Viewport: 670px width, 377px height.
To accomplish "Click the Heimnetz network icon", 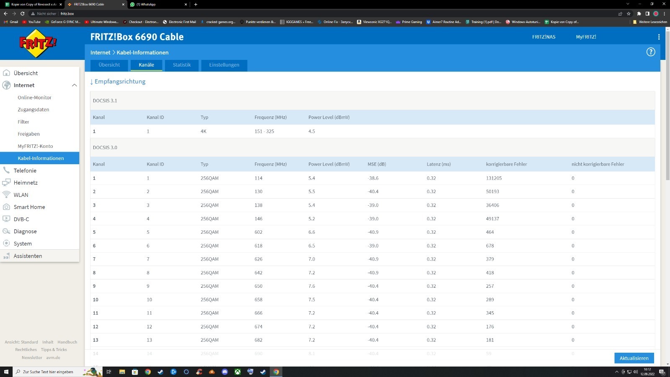I will tap(6, 183).
